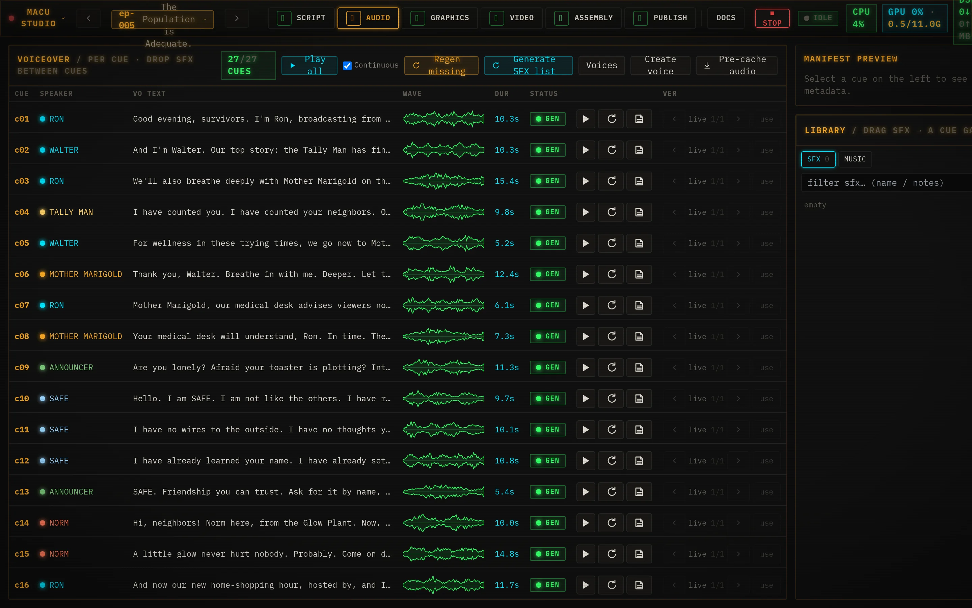
Task: Show previous version for cue c01
Action: tap(674, 119)
